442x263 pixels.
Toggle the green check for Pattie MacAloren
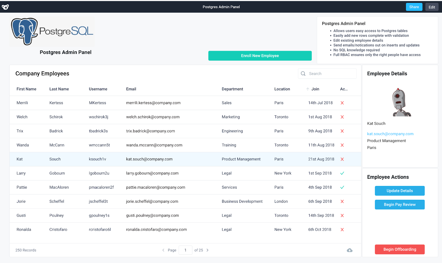[x=342, y=187]
